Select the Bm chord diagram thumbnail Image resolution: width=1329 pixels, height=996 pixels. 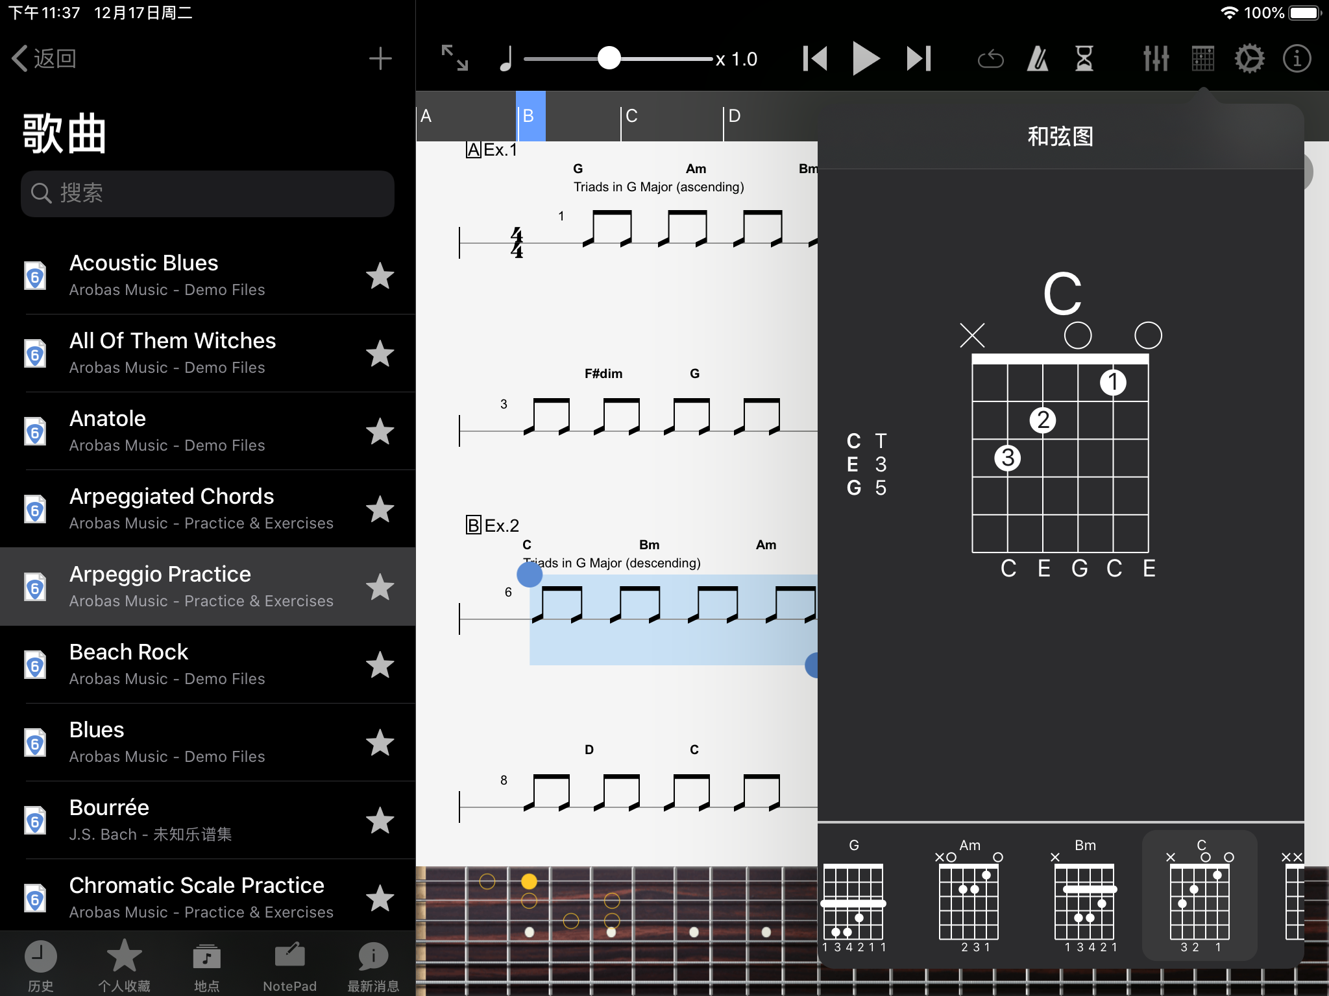coord(1085,896)
